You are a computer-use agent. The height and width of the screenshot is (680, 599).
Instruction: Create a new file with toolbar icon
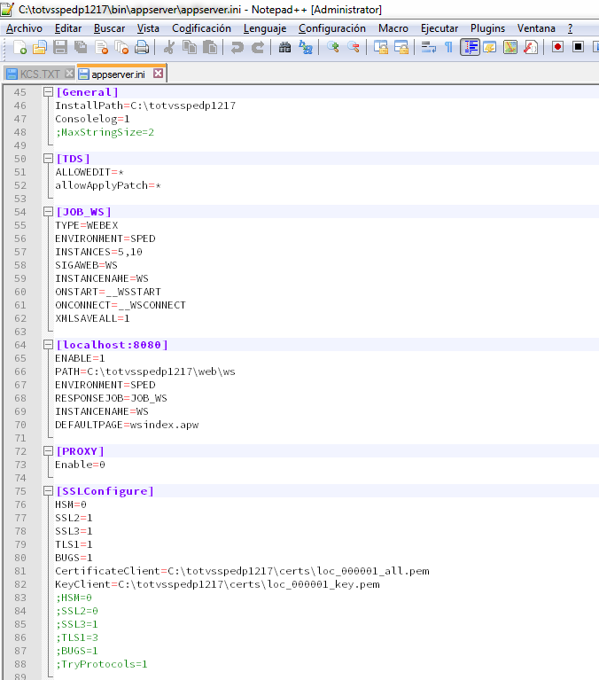pyautogui.click(x=19, y=47)
